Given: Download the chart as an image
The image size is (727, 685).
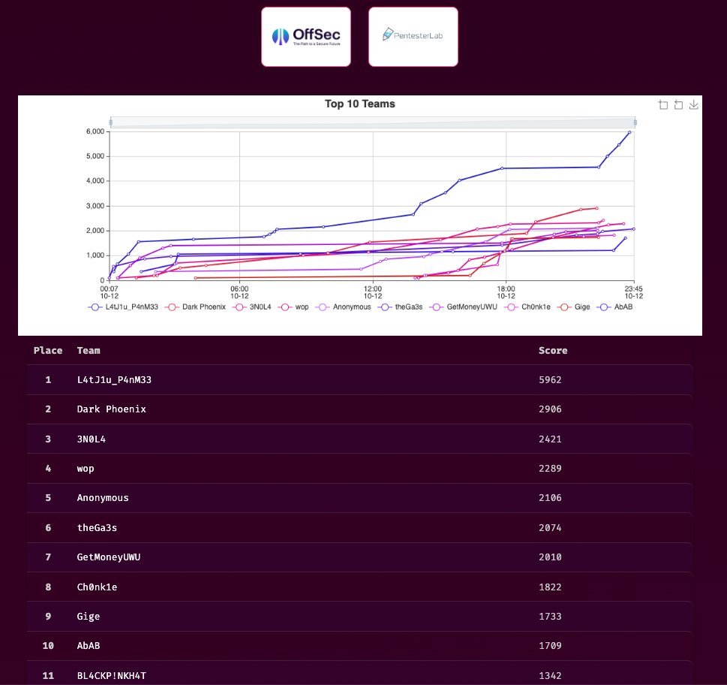Looking at the screenshot, I should (x=694, y=105).
